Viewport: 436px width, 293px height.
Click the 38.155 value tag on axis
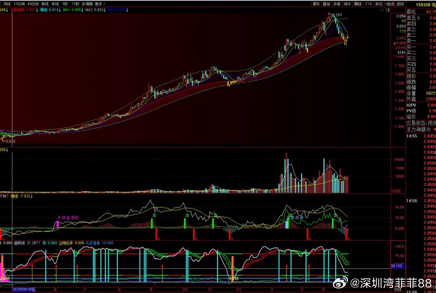click(398, 266)
